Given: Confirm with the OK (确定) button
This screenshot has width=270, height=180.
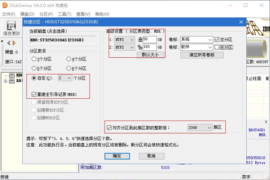Looking at the screenshot, I should tap(117, 156).
